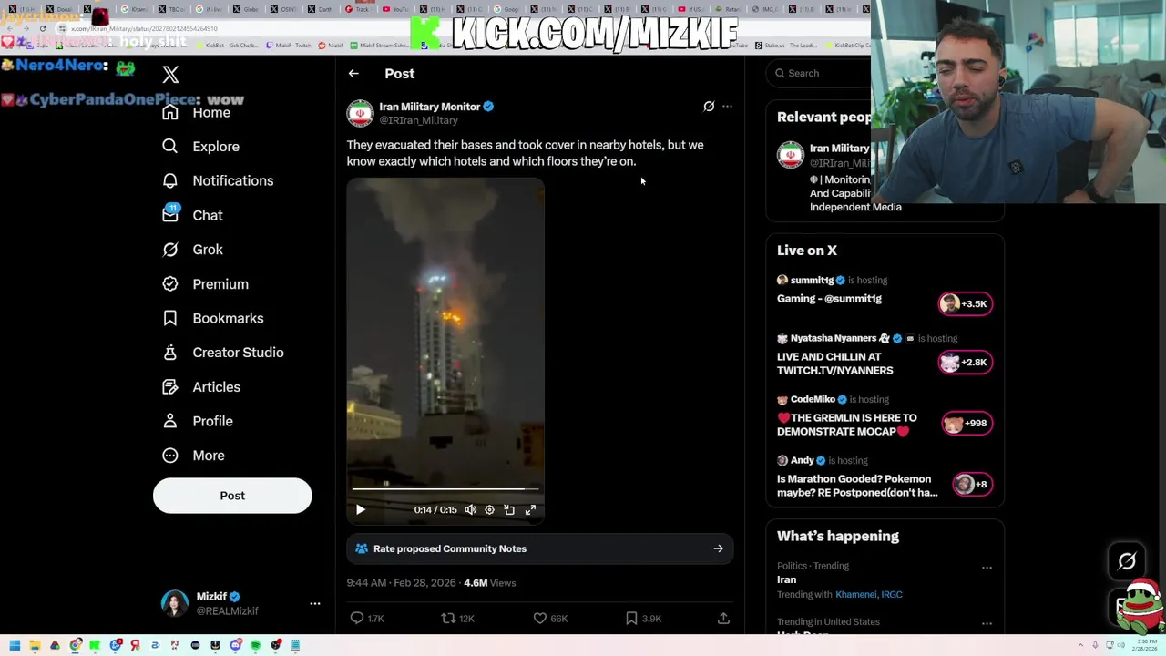Screen dimensions: 1166x656
Task: Open Spotify from the taskbar
Action: pos(255,645)
